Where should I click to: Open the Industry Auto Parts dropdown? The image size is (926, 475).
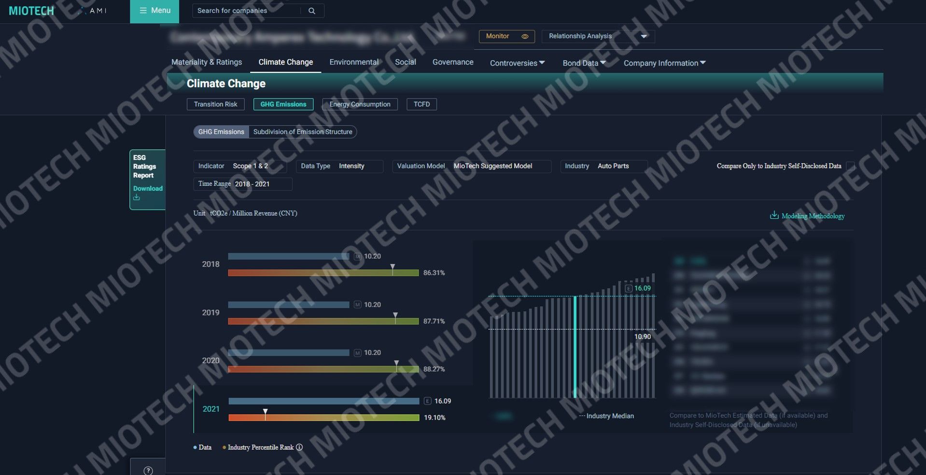point(603,166)
